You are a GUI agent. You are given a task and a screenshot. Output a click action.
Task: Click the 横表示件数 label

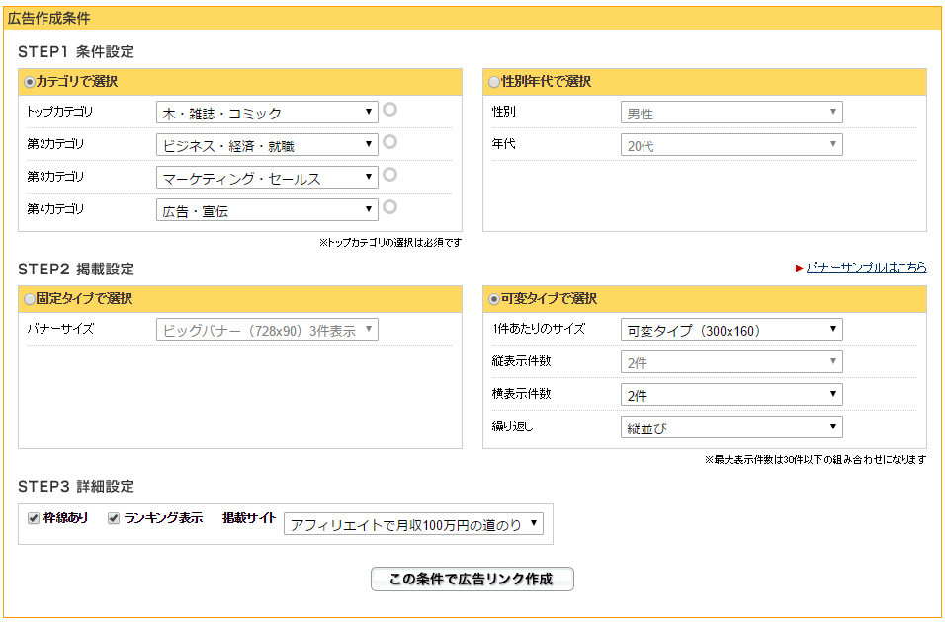pos(521,394)
